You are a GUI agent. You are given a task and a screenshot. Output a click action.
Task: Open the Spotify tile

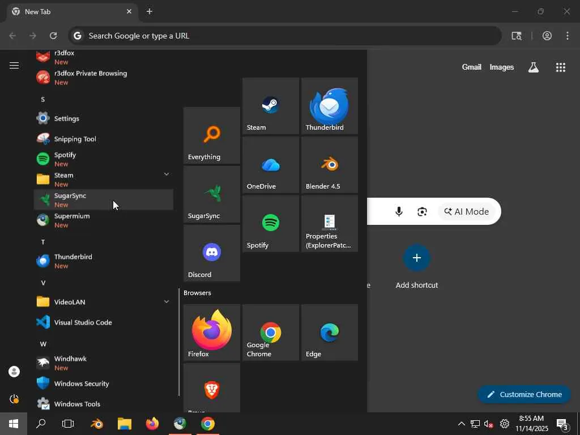(x=270, y=223)
